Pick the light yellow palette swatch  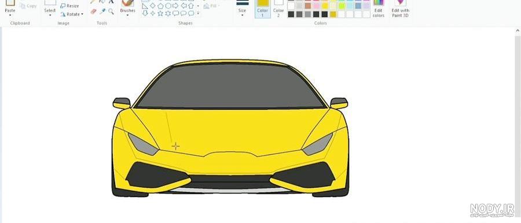[333, 6]
